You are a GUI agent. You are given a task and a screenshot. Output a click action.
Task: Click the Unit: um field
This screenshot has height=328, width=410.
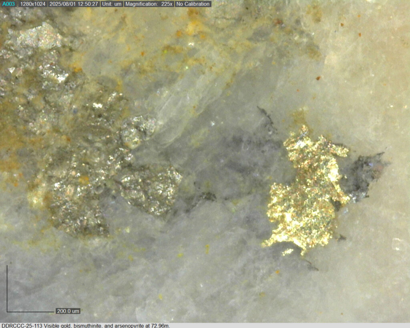pos(111,4)
